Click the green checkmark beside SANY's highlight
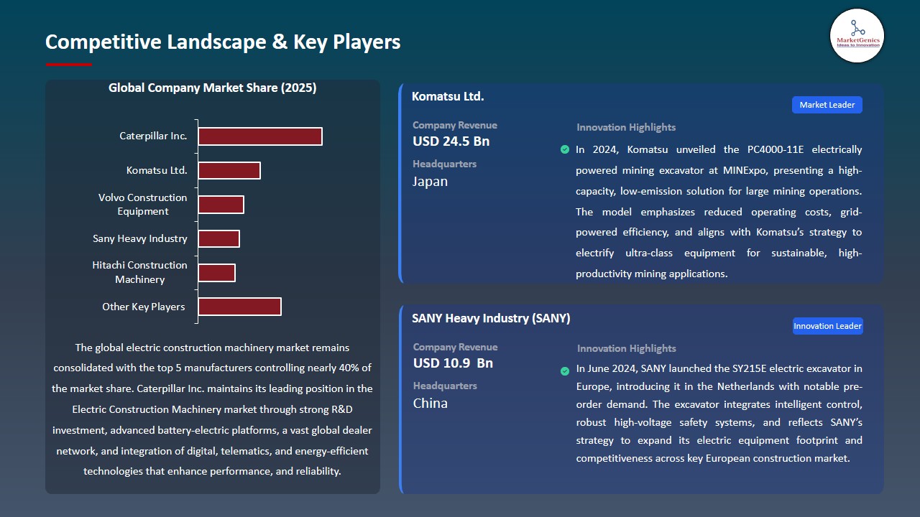Image resolution: width=920 pixels, height=517 pixels. click(x=565, y=371)
